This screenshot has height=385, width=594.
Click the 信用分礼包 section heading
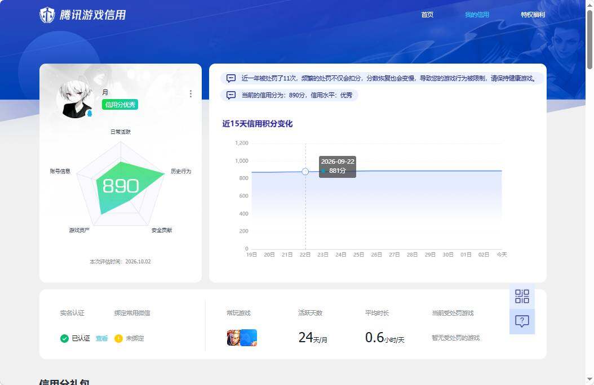[64, 381]
